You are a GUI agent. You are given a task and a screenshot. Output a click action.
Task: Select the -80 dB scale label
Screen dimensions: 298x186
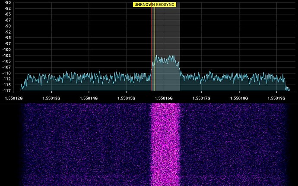coord(7,3)
